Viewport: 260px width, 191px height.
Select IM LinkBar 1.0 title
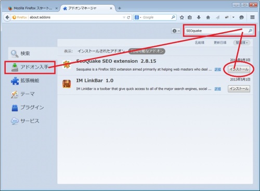pos(95,80)
